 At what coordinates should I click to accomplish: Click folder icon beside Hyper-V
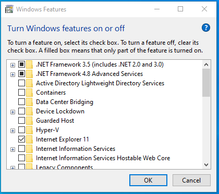[30, 130]
